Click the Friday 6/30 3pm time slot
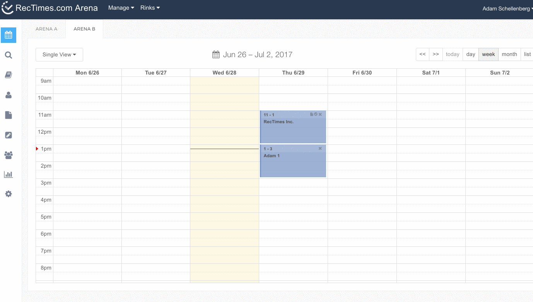 (x=362, y=183)
